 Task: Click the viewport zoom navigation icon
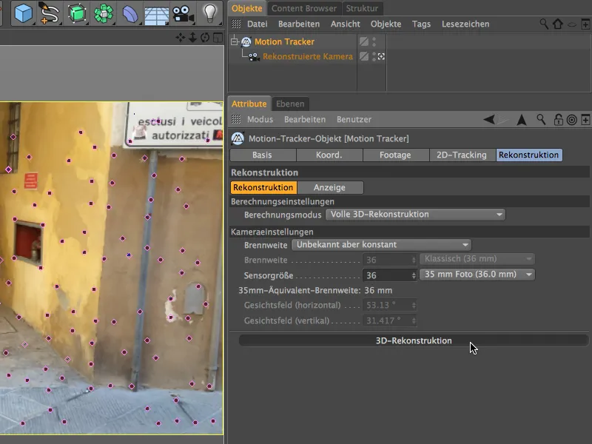click(192, 38)
